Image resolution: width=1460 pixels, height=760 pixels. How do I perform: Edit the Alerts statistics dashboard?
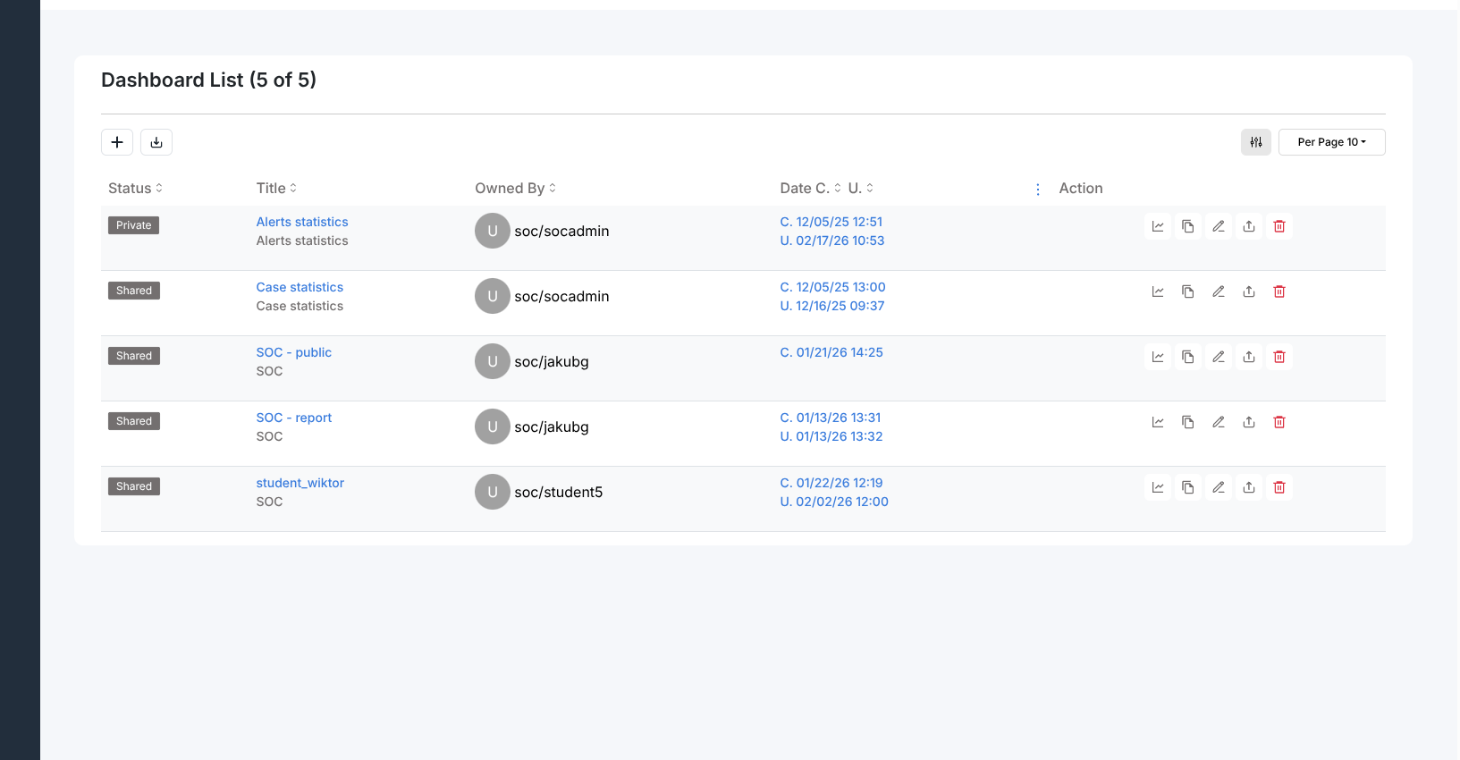coord(1219,226)
